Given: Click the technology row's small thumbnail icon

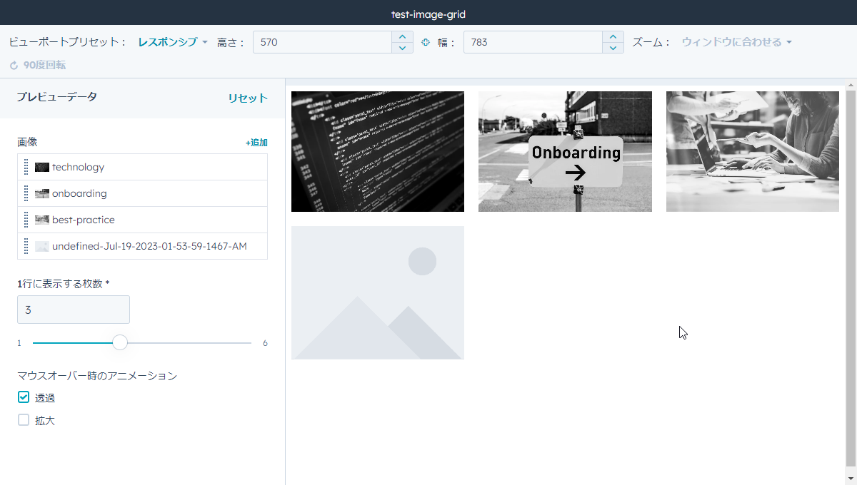Looking at the screenshot, I should point(42,167).
